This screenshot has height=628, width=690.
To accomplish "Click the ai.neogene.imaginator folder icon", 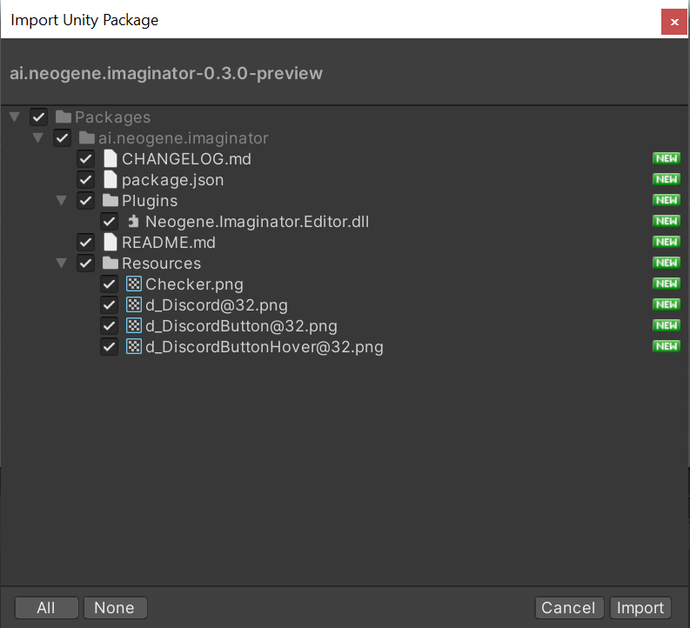I will point(87,137).
